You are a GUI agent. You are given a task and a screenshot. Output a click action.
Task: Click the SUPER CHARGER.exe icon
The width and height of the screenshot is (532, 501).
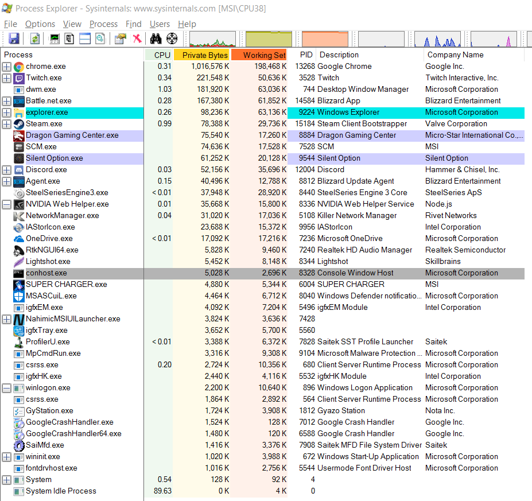coord(19,285)
